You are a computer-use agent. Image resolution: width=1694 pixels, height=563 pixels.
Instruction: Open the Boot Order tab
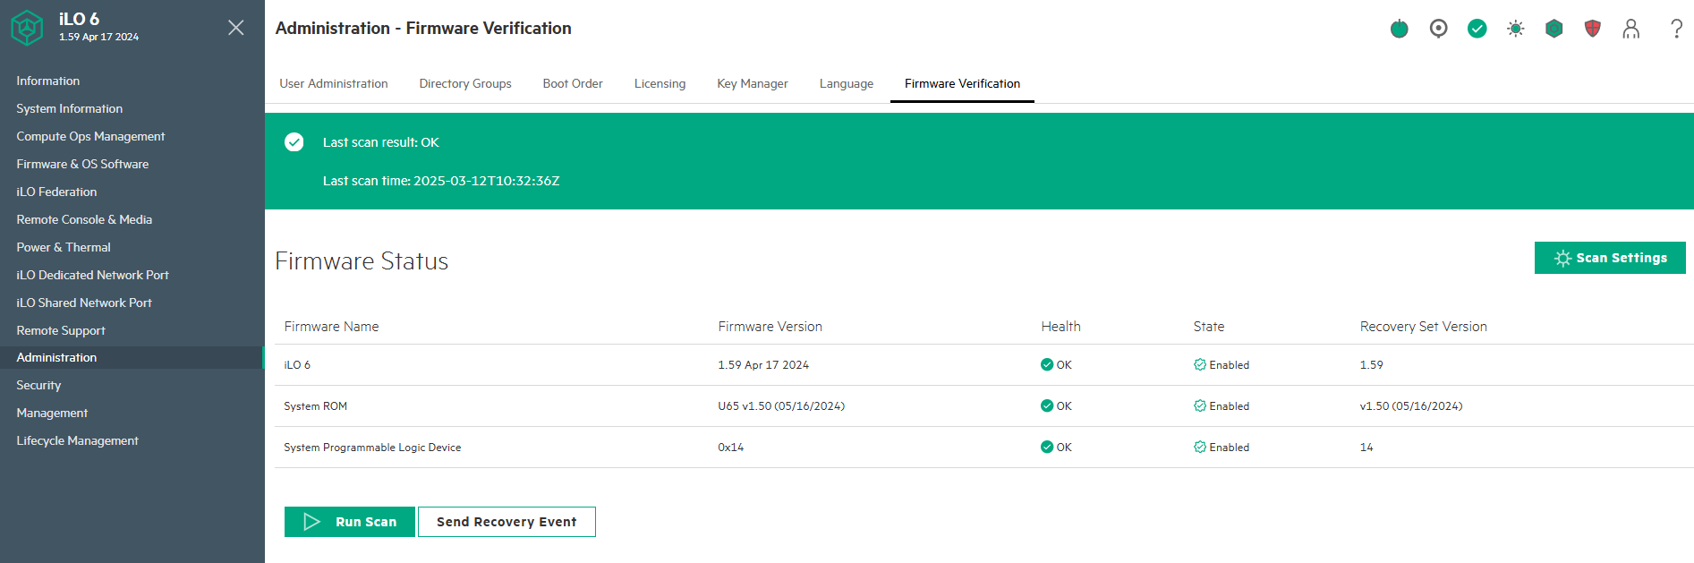coord(573,83)
